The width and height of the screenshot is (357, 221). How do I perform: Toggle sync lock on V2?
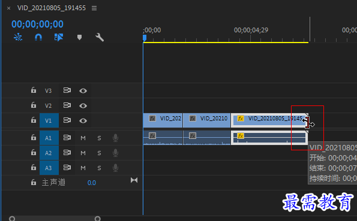coord(67,105)
